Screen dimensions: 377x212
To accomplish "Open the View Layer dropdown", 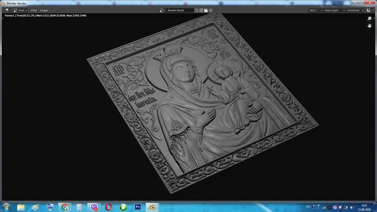I will (x=335, y=11).
